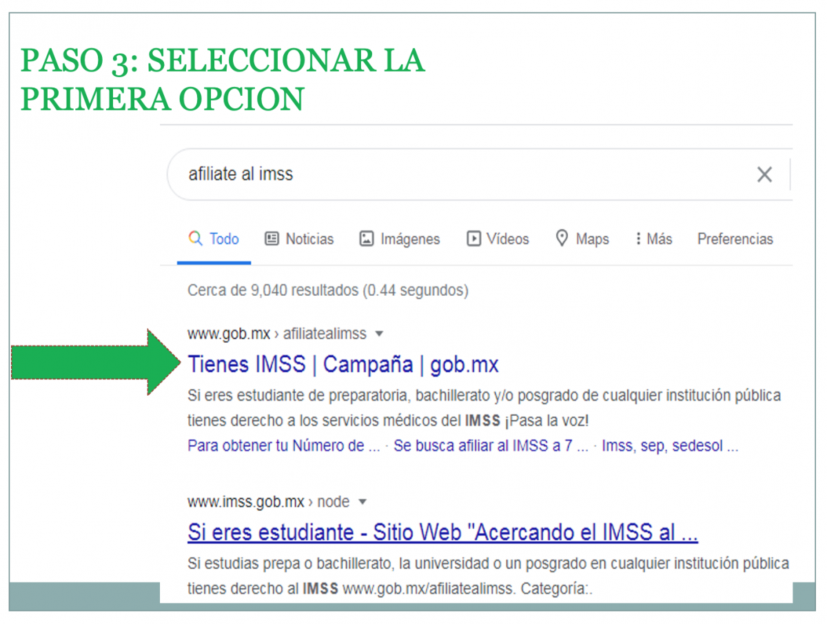Follow the "Imss, sep, sedesol ..." sitelink

click(669, 446)
